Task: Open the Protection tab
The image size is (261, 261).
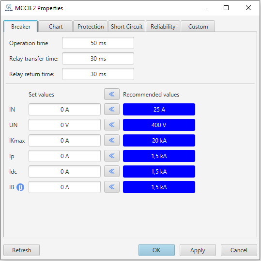Action: coord(91,26)
